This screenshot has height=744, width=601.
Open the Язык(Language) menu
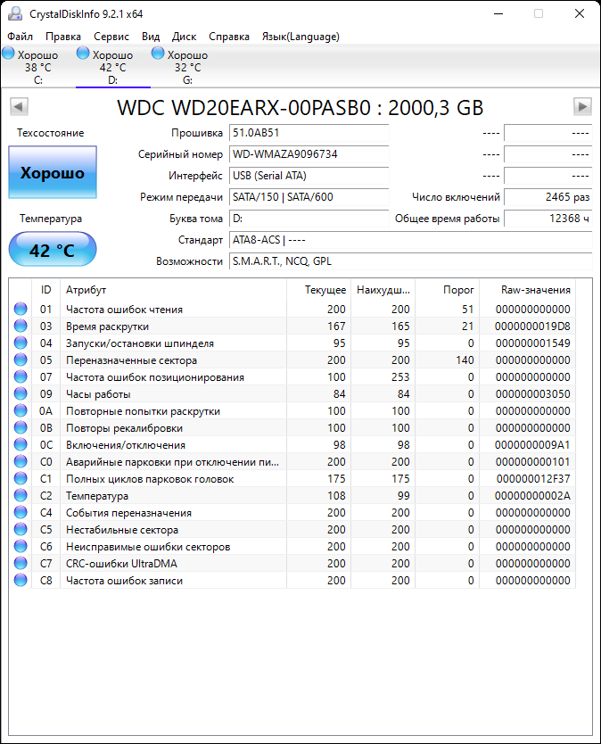[300, 37]
